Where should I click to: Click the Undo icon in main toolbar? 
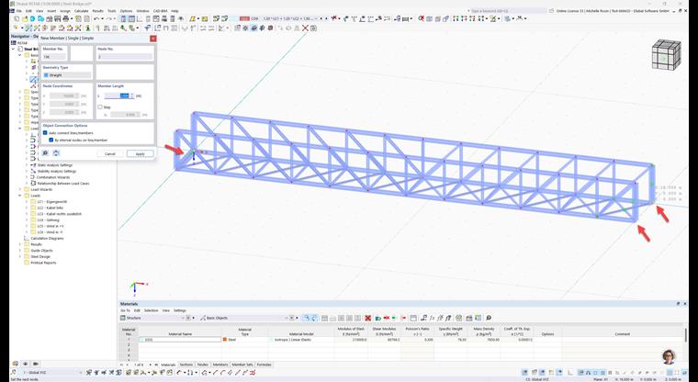click(x=96, y=18)
